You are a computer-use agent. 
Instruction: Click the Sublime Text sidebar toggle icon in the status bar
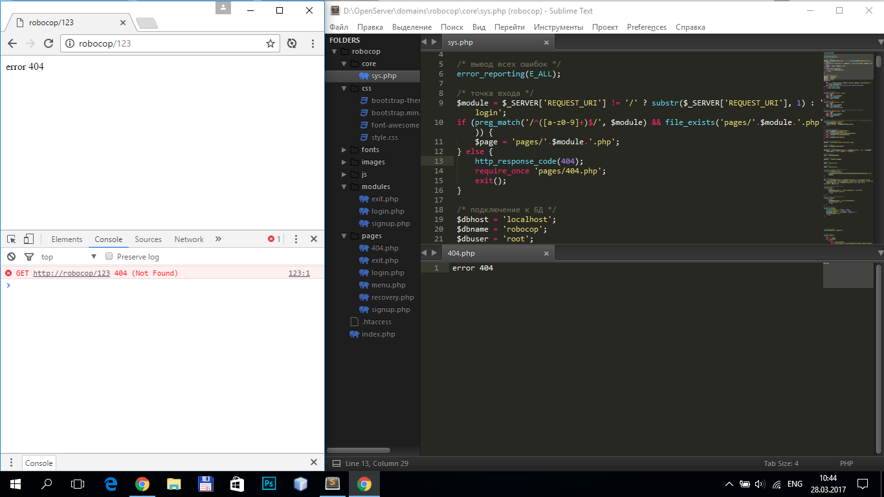336,463
